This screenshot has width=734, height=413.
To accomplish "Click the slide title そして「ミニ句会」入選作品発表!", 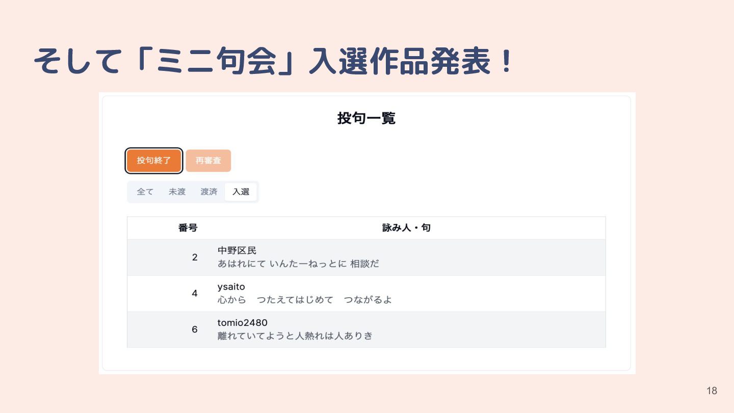I will pyautogui.click(x=273, y=62).
